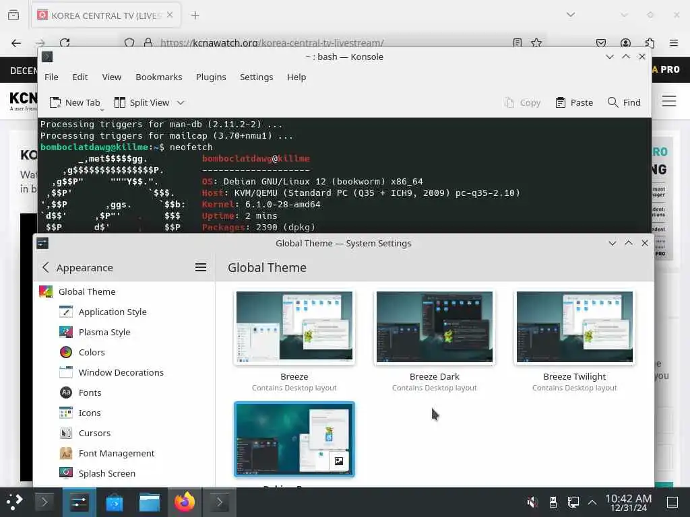
Task: Click the System Settings taskbar icon
Action: 80,502
